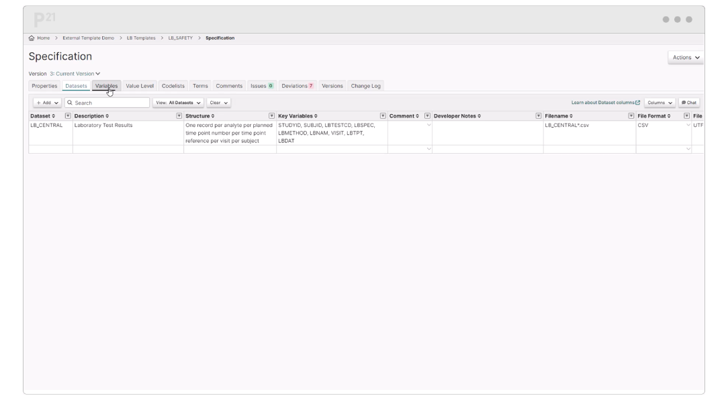Sort by Developer Notes column header

pos(457,116)
